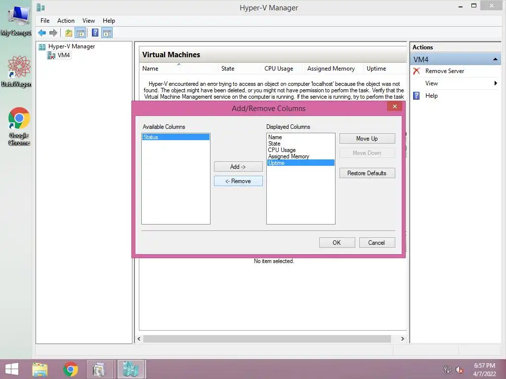Expand View submenu arrow in Actions
Viewport: 506px width, 379px height.
496,83
